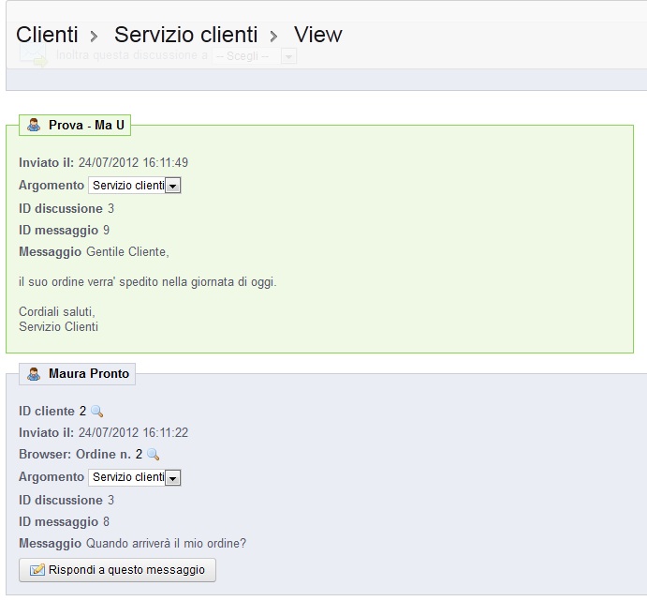
Task: Click user icon beside Prova - Ma U
Action: (34, 125)
